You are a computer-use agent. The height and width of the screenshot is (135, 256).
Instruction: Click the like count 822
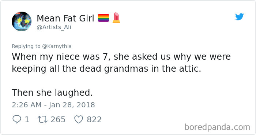click(94, 120)
